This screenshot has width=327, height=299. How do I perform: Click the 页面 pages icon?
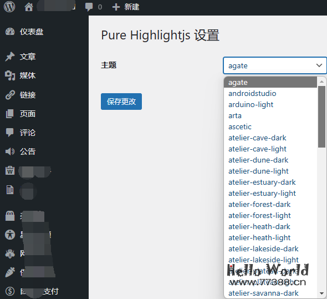tap(10, 114)
